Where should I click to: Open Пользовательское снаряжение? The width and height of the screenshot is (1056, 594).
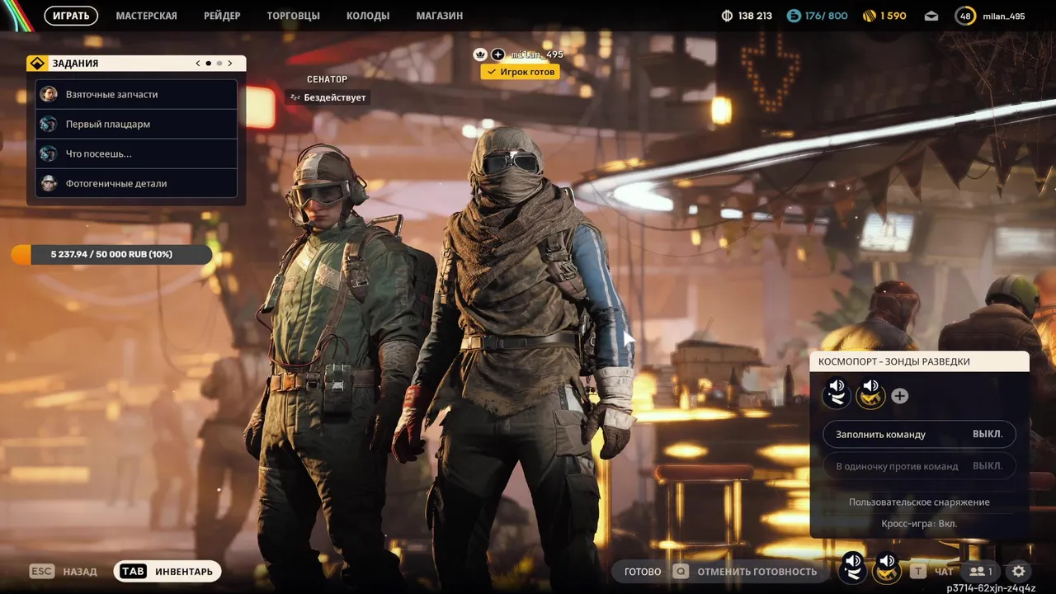(x=919, y=502)
